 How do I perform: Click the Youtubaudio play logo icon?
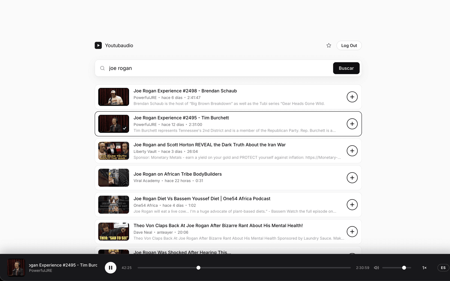98,45
